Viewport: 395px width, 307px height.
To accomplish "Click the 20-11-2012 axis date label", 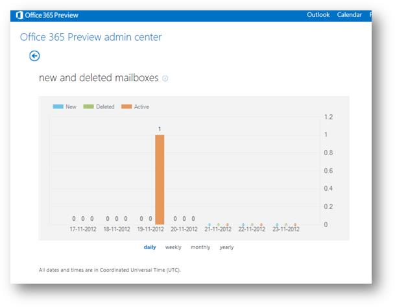I will [x=184, y=229].
